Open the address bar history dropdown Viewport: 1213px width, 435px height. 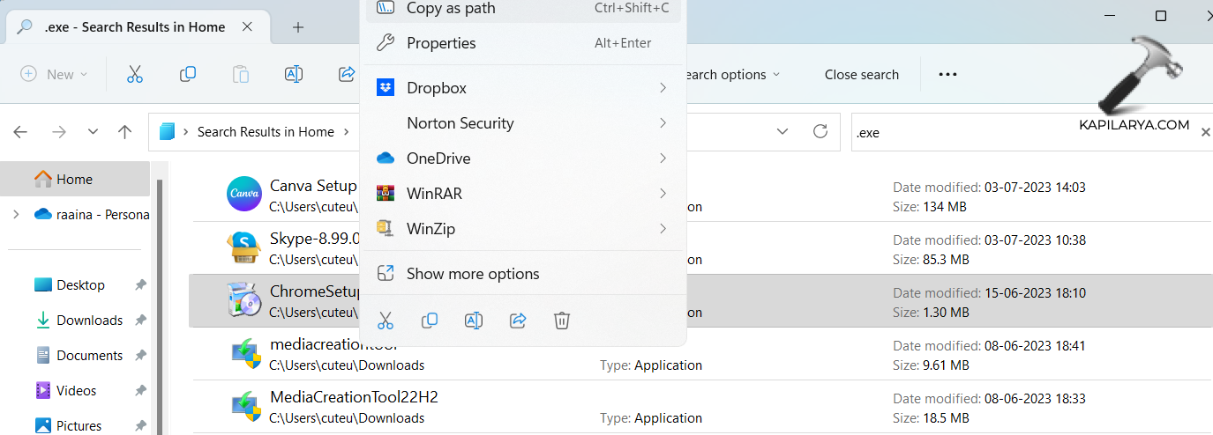[782, 132]
